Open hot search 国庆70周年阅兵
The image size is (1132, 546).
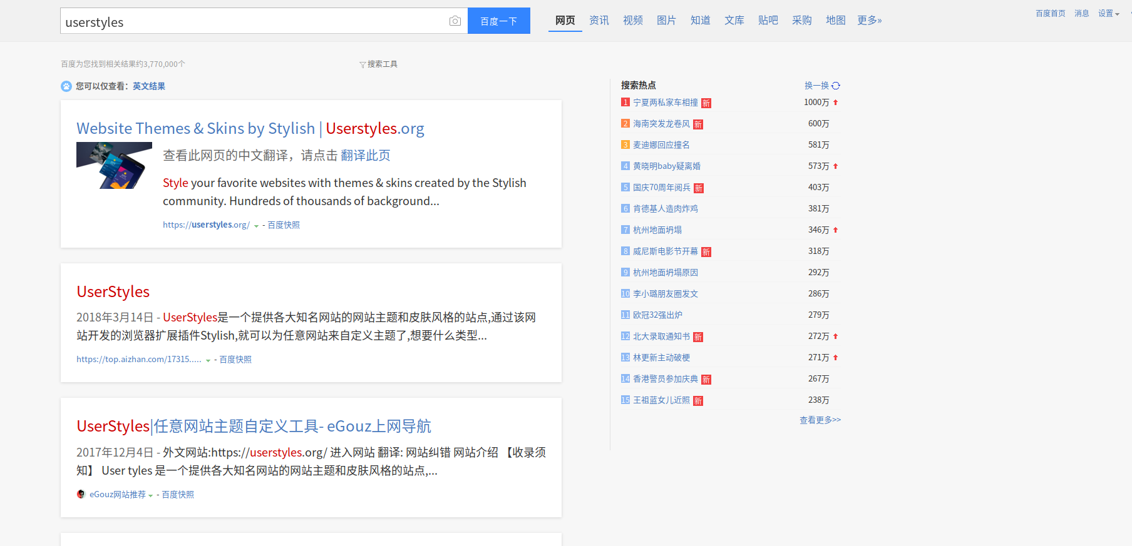(x=662, y=188)
